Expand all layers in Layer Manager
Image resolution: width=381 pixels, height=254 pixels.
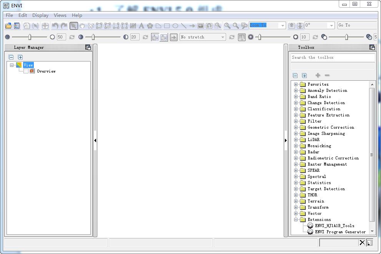click(x=20, y=57)
